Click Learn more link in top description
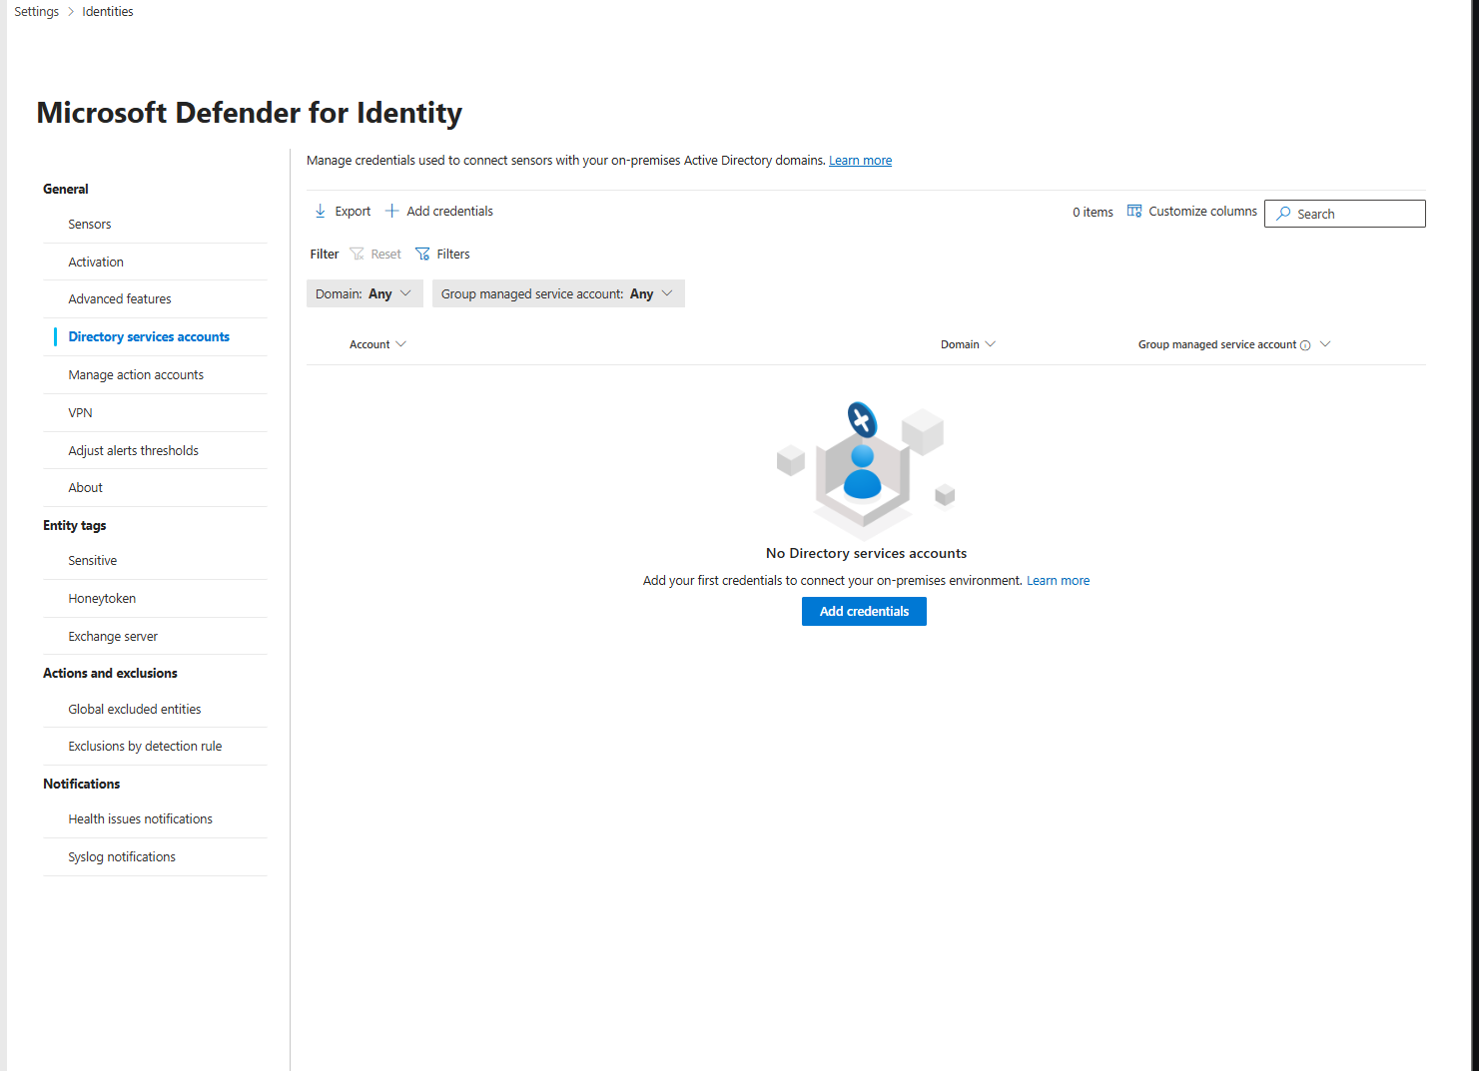Screen dimensions: 1479x1071 tap(860, 161)
